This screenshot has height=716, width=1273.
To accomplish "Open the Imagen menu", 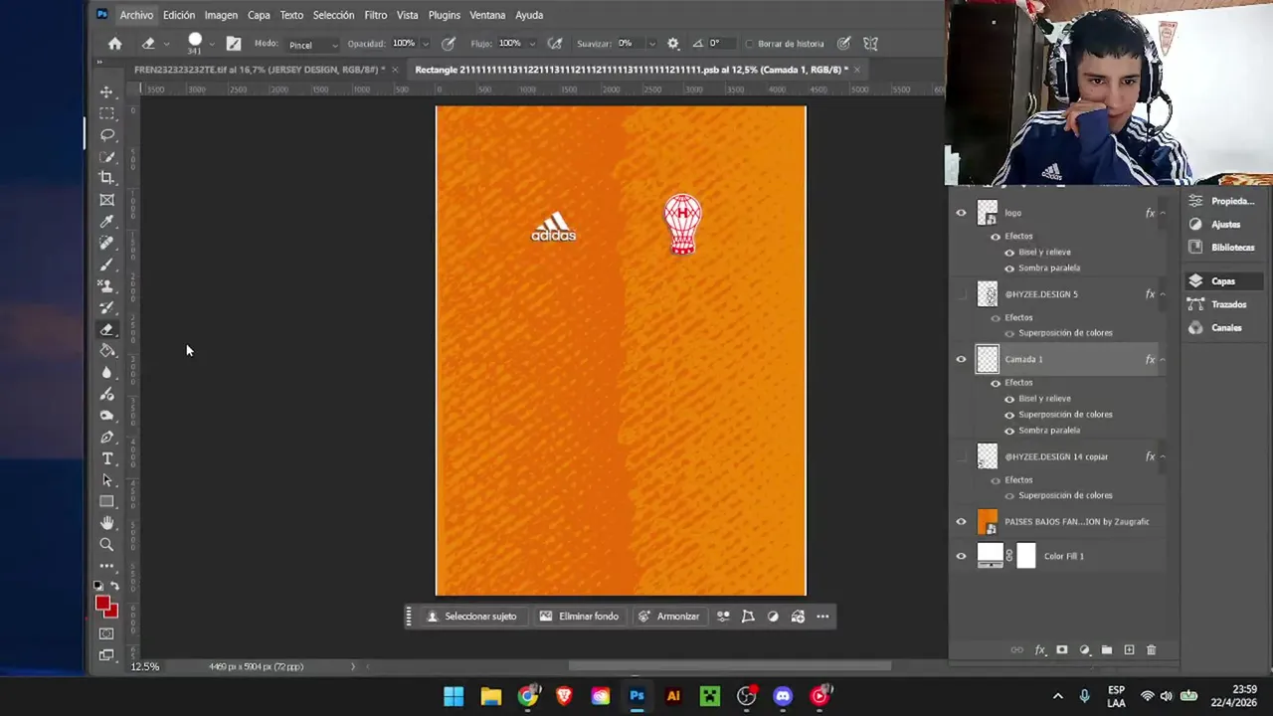I will [x=221, y=15].
